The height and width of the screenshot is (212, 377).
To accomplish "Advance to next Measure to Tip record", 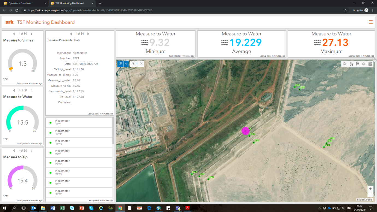I will 31,151.
